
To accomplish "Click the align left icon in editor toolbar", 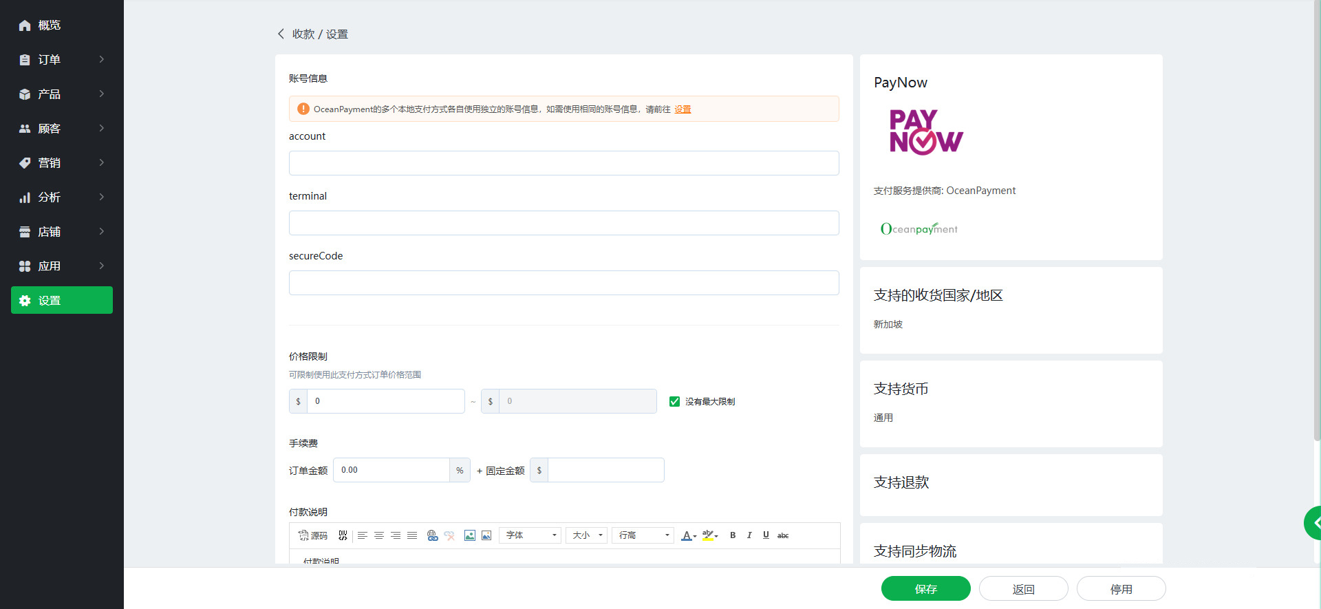I will coord(363,535).
